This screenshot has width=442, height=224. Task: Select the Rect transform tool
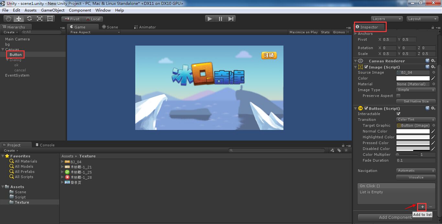(x=50, y=18)
